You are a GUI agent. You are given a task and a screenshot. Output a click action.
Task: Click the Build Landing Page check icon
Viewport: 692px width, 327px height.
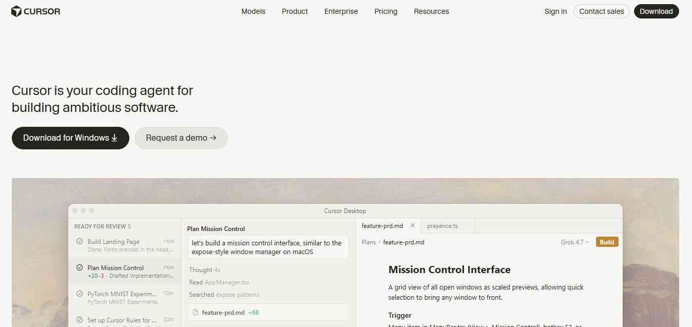(80, 241)
